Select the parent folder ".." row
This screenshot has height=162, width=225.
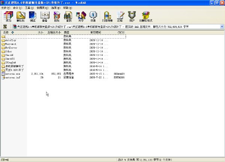pyautogui.click(x=64, y=36)
